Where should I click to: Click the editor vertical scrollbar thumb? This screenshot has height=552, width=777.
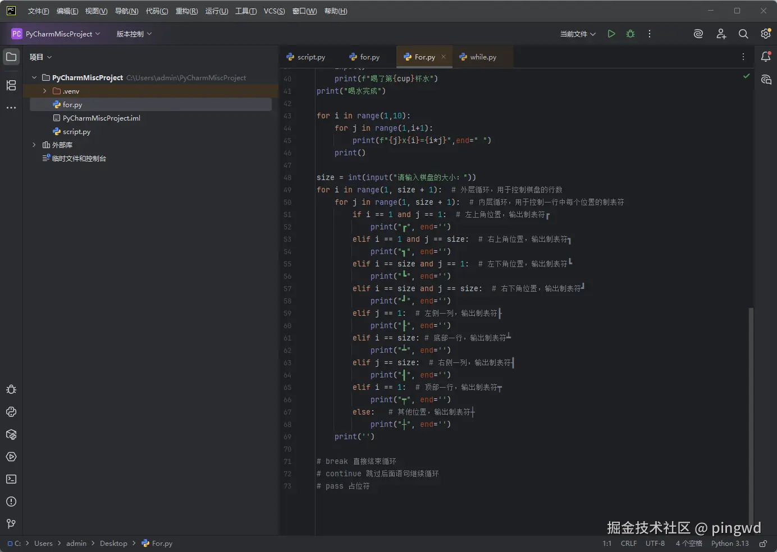pyautogui.click(x=751, y=415)
